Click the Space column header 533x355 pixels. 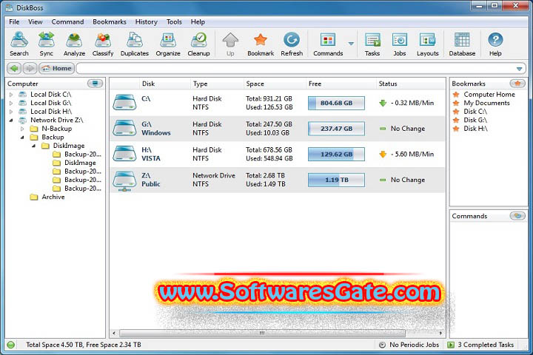coord(275,84)
